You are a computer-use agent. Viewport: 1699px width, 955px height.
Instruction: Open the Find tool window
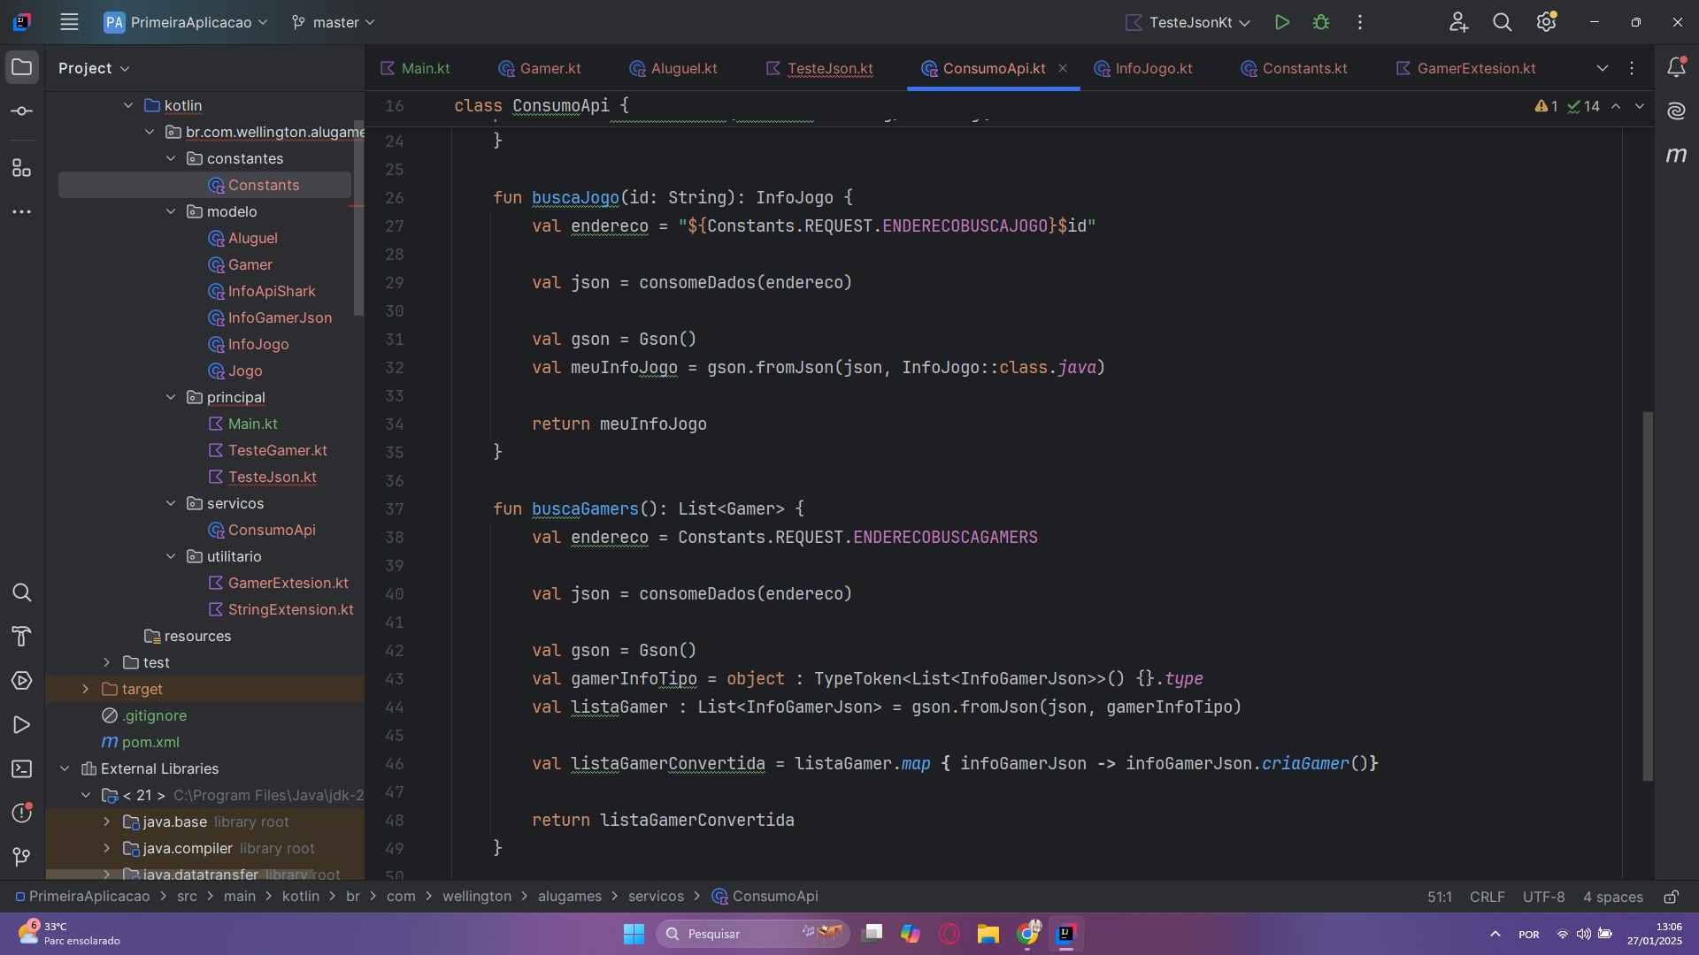pos(22,592)
